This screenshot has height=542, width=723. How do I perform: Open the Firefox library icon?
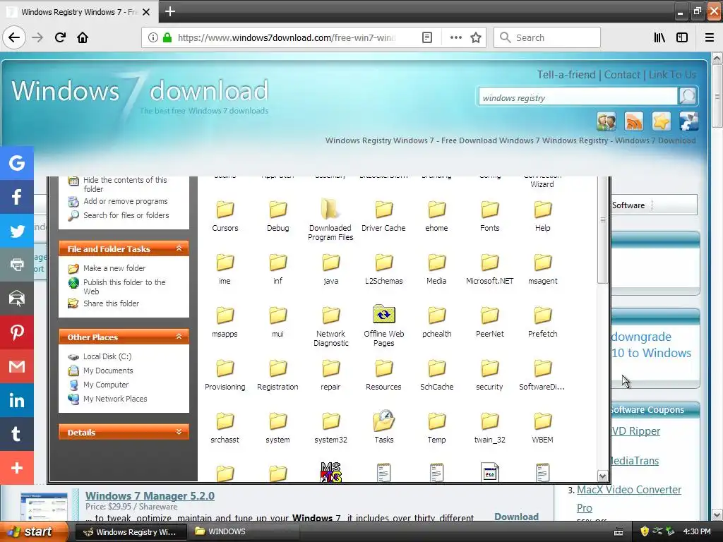(x=659, y=37)
